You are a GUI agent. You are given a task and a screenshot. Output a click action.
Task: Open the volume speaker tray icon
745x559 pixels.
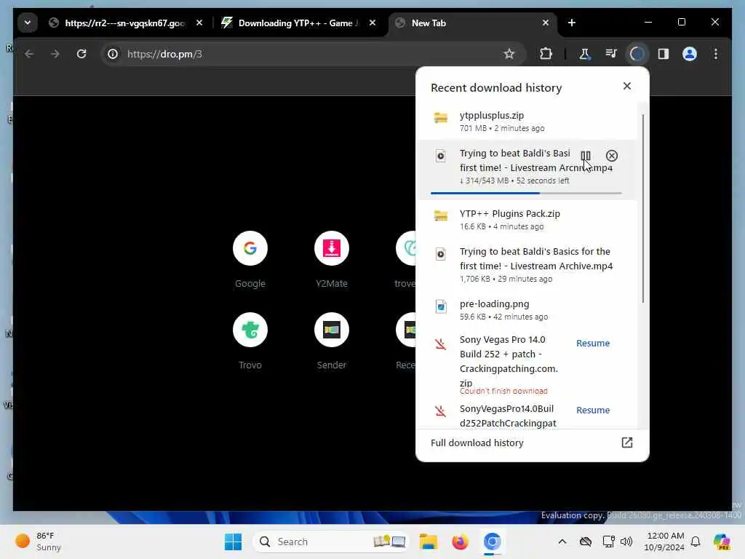coord(626,542)
